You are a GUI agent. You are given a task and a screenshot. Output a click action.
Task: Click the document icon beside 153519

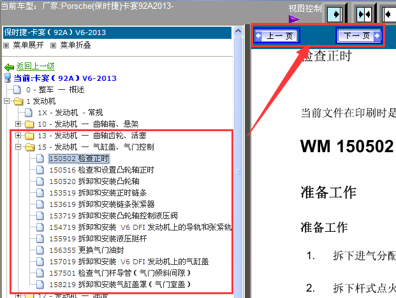point(40,193)
